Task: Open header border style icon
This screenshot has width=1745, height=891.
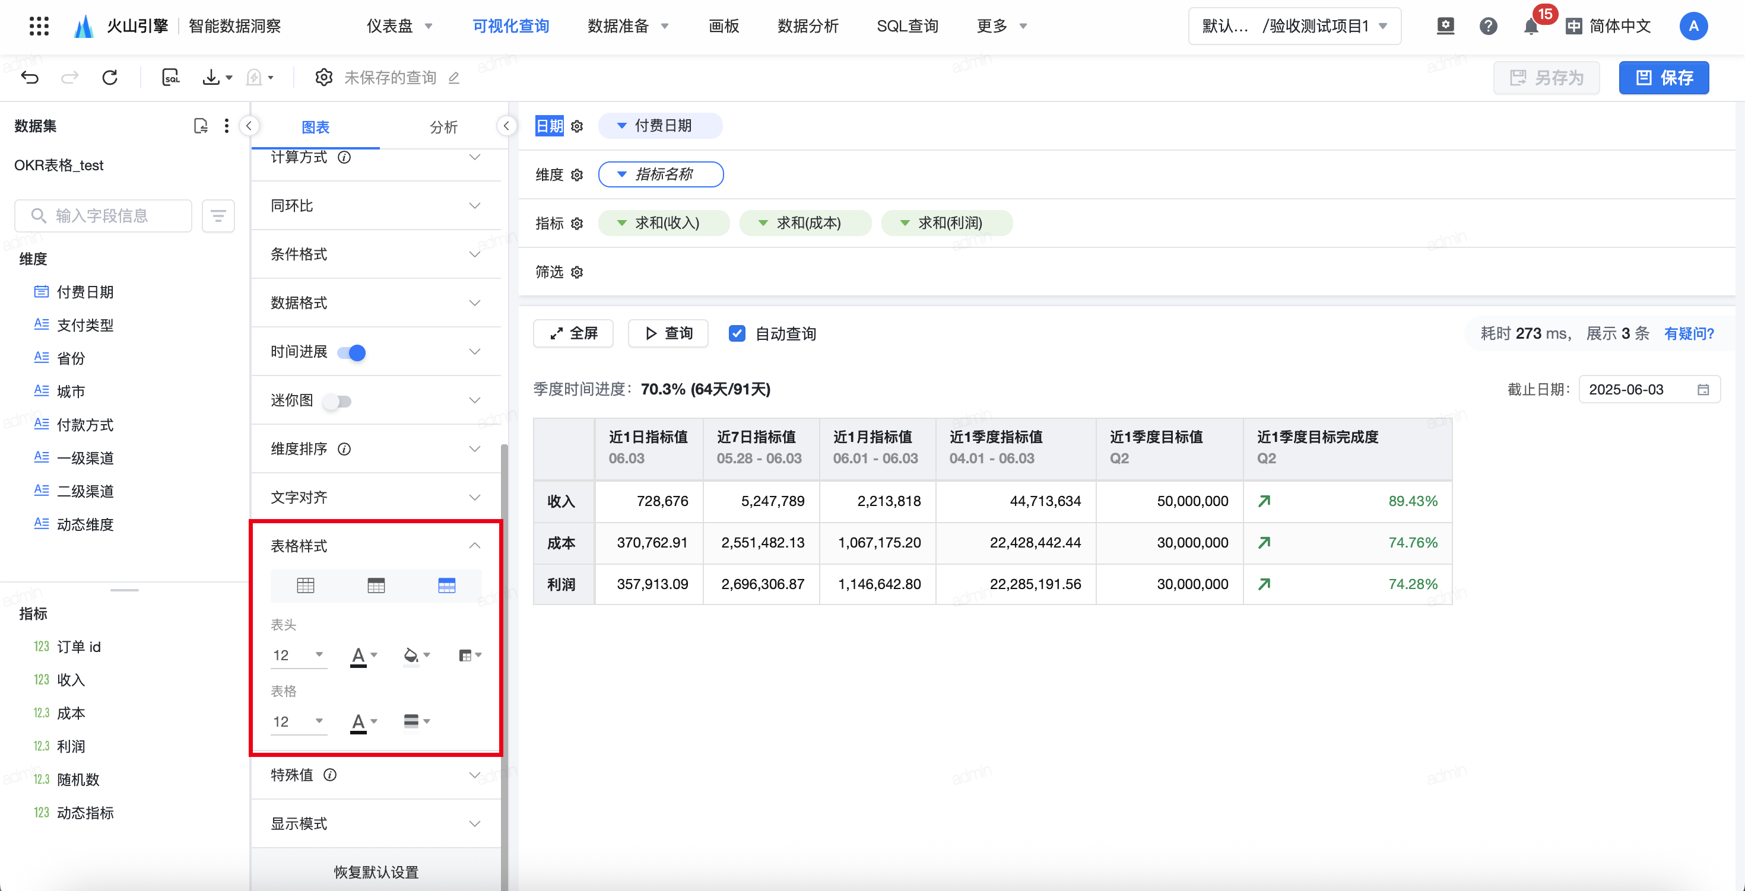Action: tap(470, 655)
